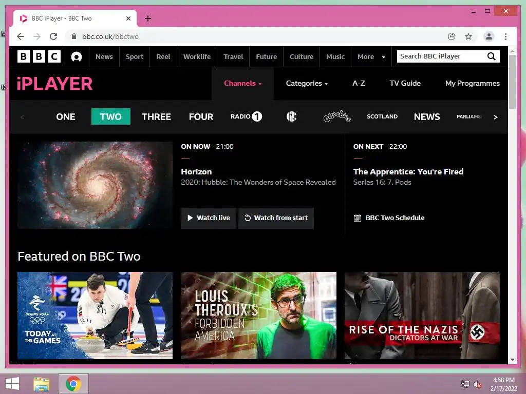Select channel FOUR
526x394 pixels.
tap(201, 117)
